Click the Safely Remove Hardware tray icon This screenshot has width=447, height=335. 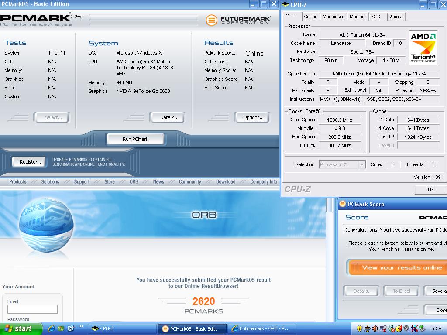422,328
